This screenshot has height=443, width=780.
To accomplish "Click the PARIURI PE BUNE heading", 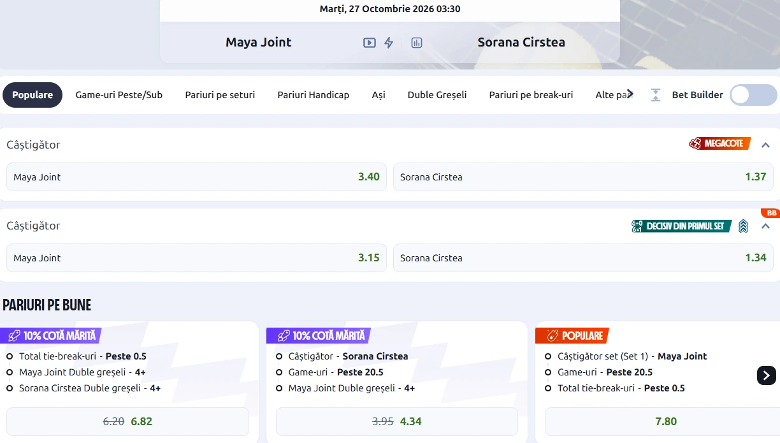I will click(x=47, y=305).
